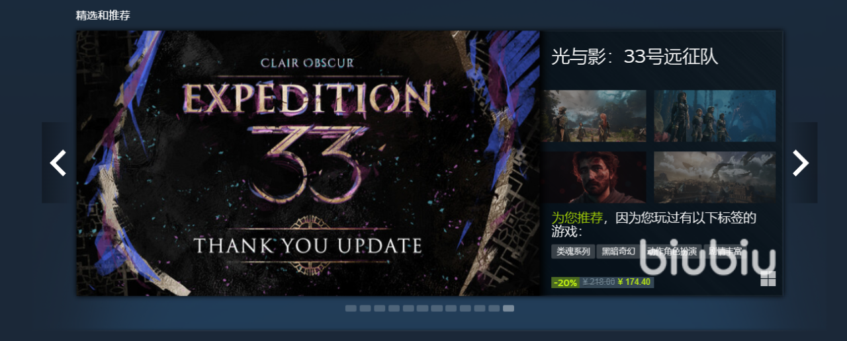View screenshot of characters in blue forest
The width and height of the screenshot is (847, 341).
(715, 116)
